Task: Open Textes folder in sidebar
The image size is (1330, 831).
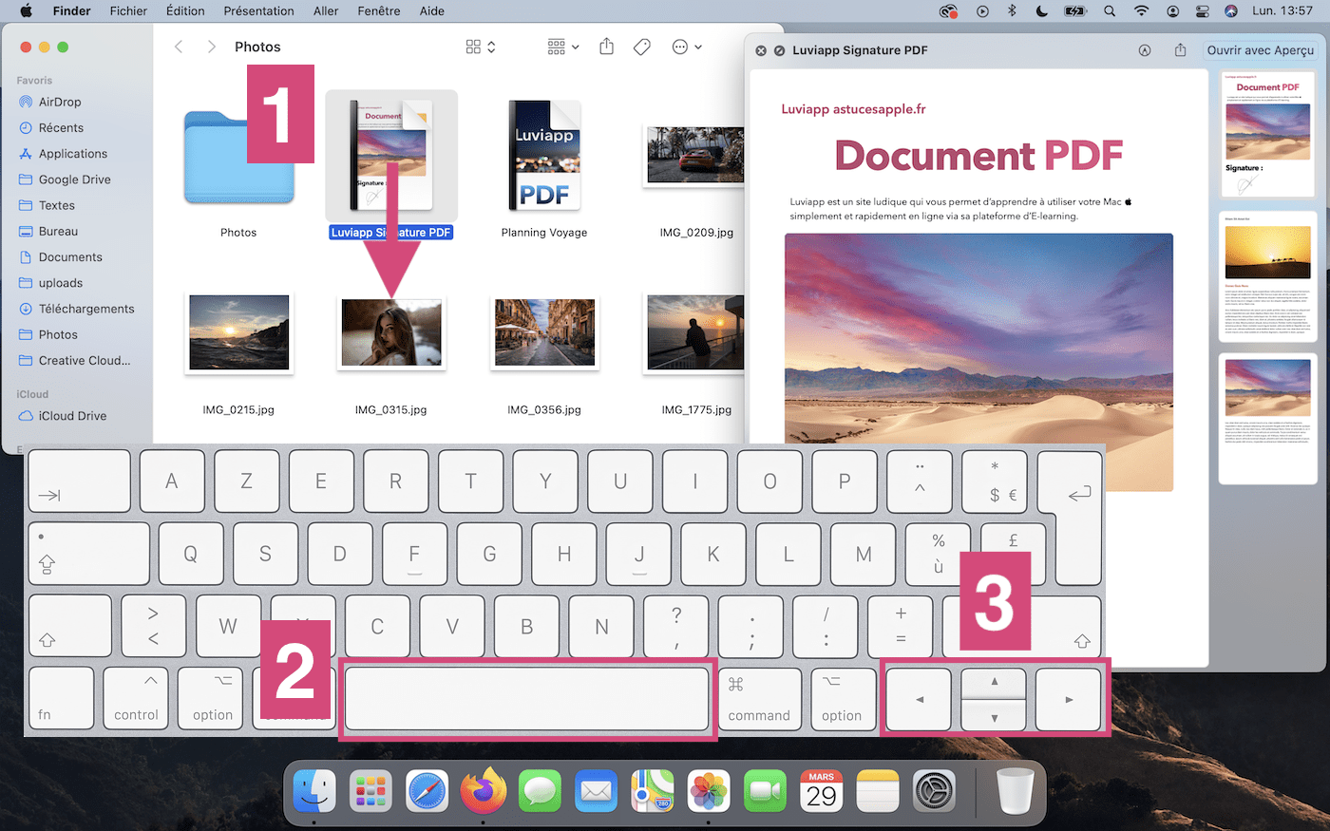Action: [x=57, y=205]
